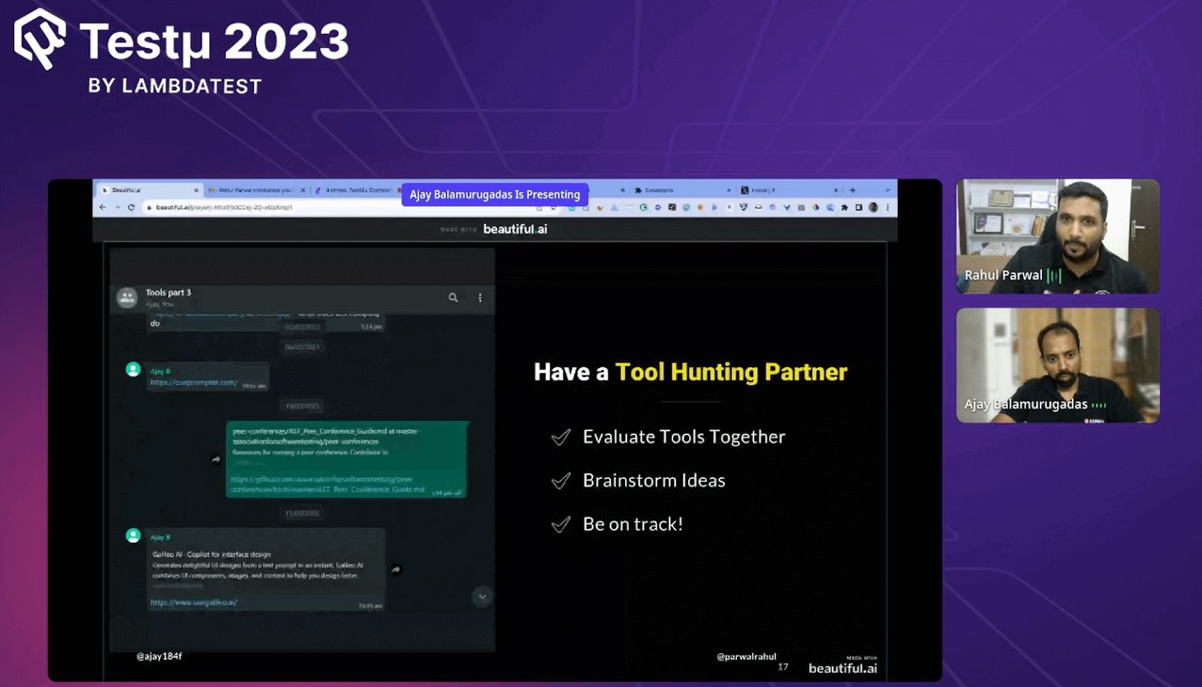Open the Chrome three-dot menu
The width and height of the screenshot is (1202, 687).
point(887,207)
